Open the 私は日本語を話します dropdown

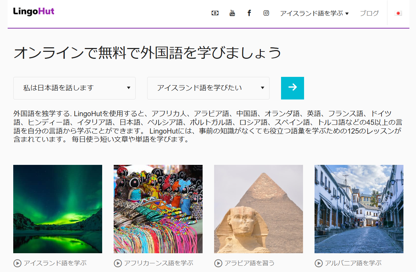click(x=74, y=88)
